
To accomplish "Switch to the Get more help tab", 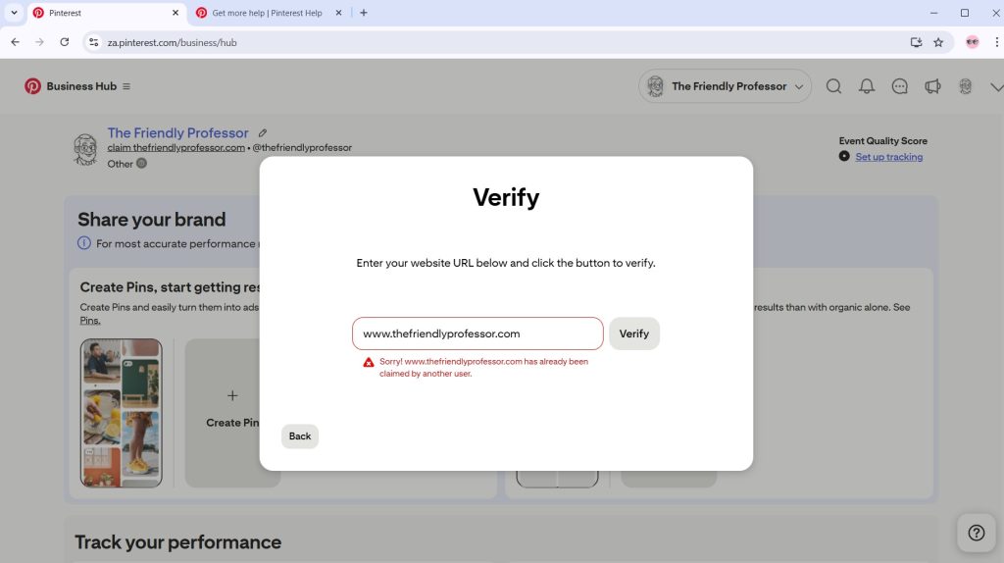I will tap(265, 13).
